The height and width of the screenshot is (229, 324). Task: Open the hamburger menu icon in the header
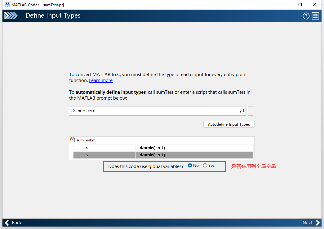tap(315, 16)
